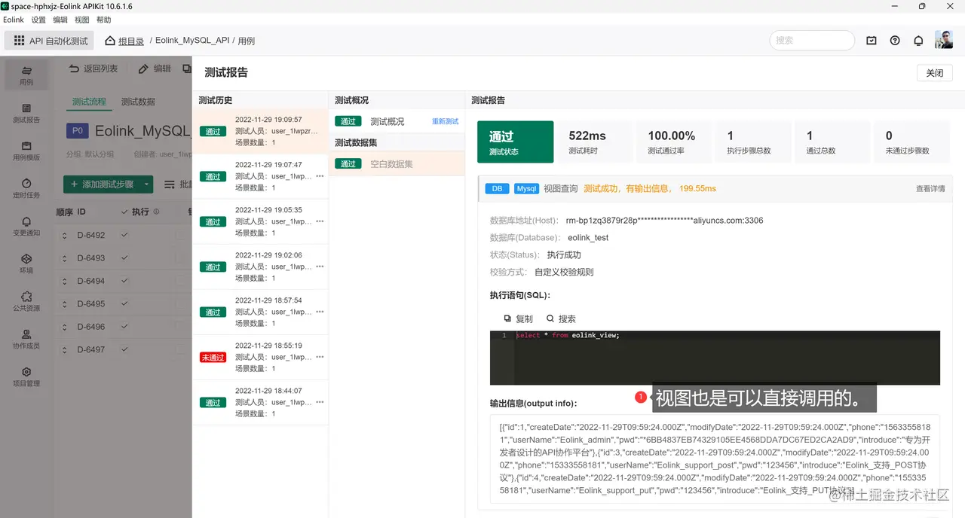Click the 重新测试 link
This screenshot has width=965, height=518.
[445, 121]
